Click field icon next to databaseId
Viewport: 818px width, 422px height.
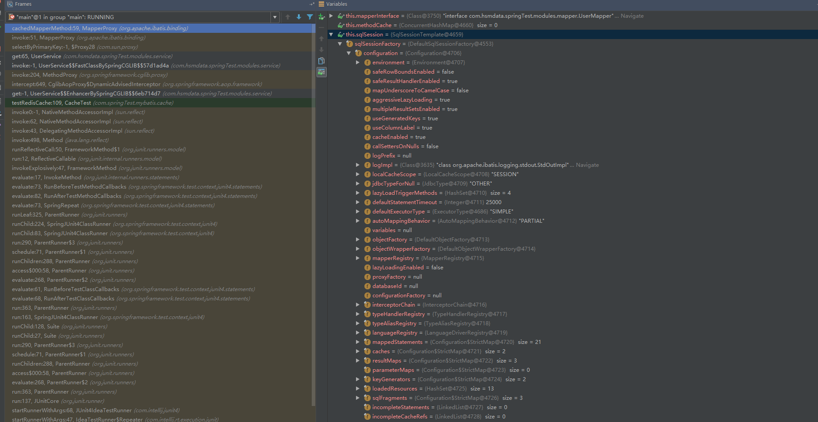coord(368,286)
